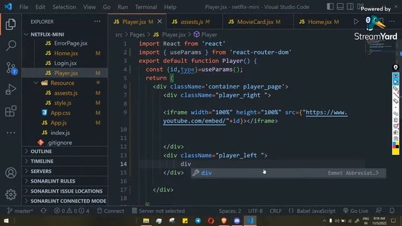
Task: Open the Run menu
Action: click(122, 7)
